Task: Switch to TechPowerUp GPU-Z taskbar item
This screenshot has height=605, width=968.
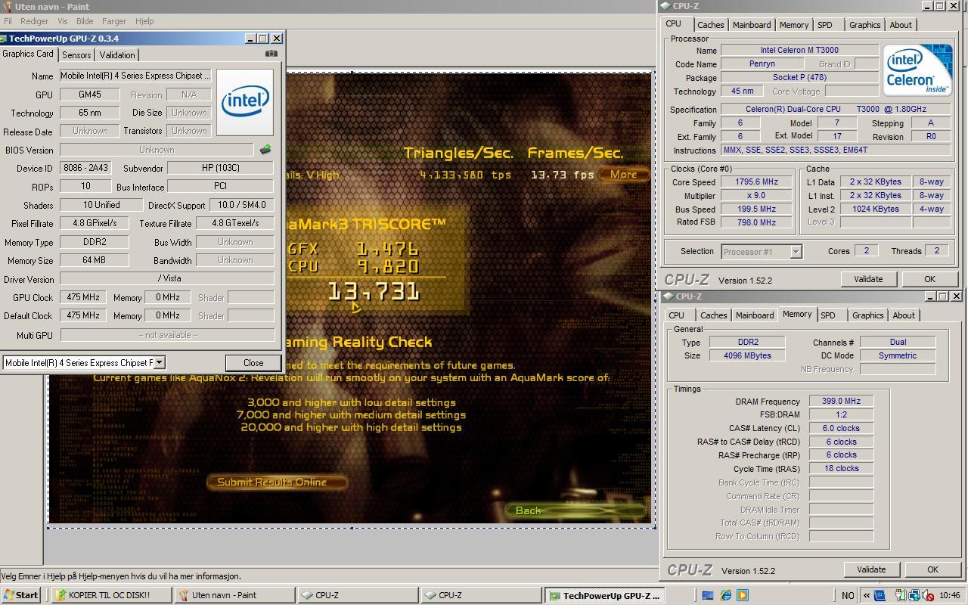Action: (x=606, y=595)
